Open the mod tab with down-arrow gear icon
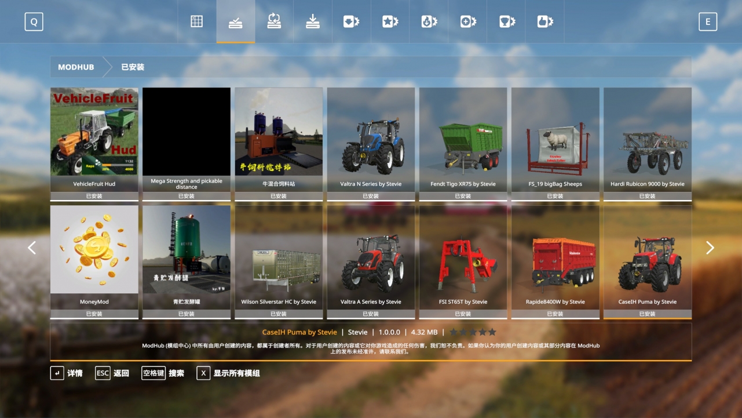Viewport: 742px width, 418px height. point(352,22)
